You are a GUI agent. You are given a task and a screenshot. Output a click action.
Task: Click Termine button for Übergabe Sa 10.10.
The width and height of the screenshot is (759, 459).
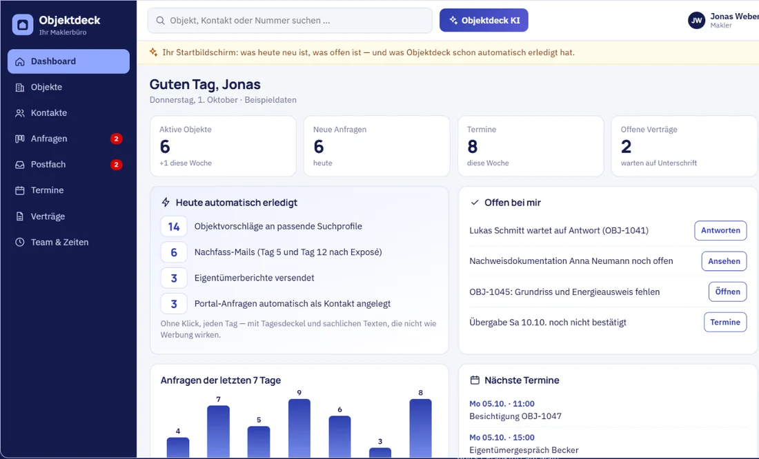coord(725,322)
